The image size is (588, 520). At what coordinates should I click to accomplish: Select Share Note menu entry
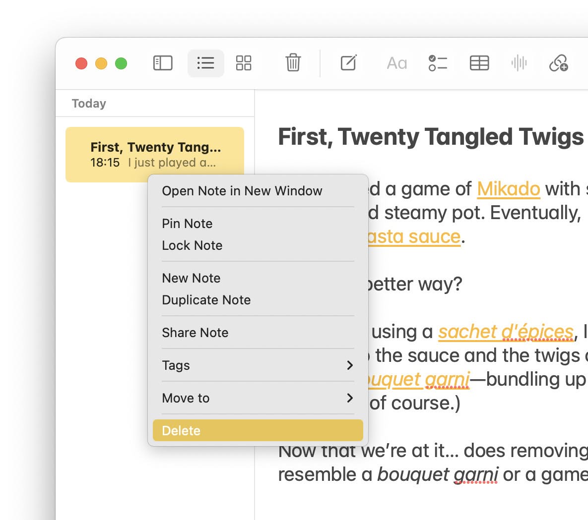click(258, 333)
